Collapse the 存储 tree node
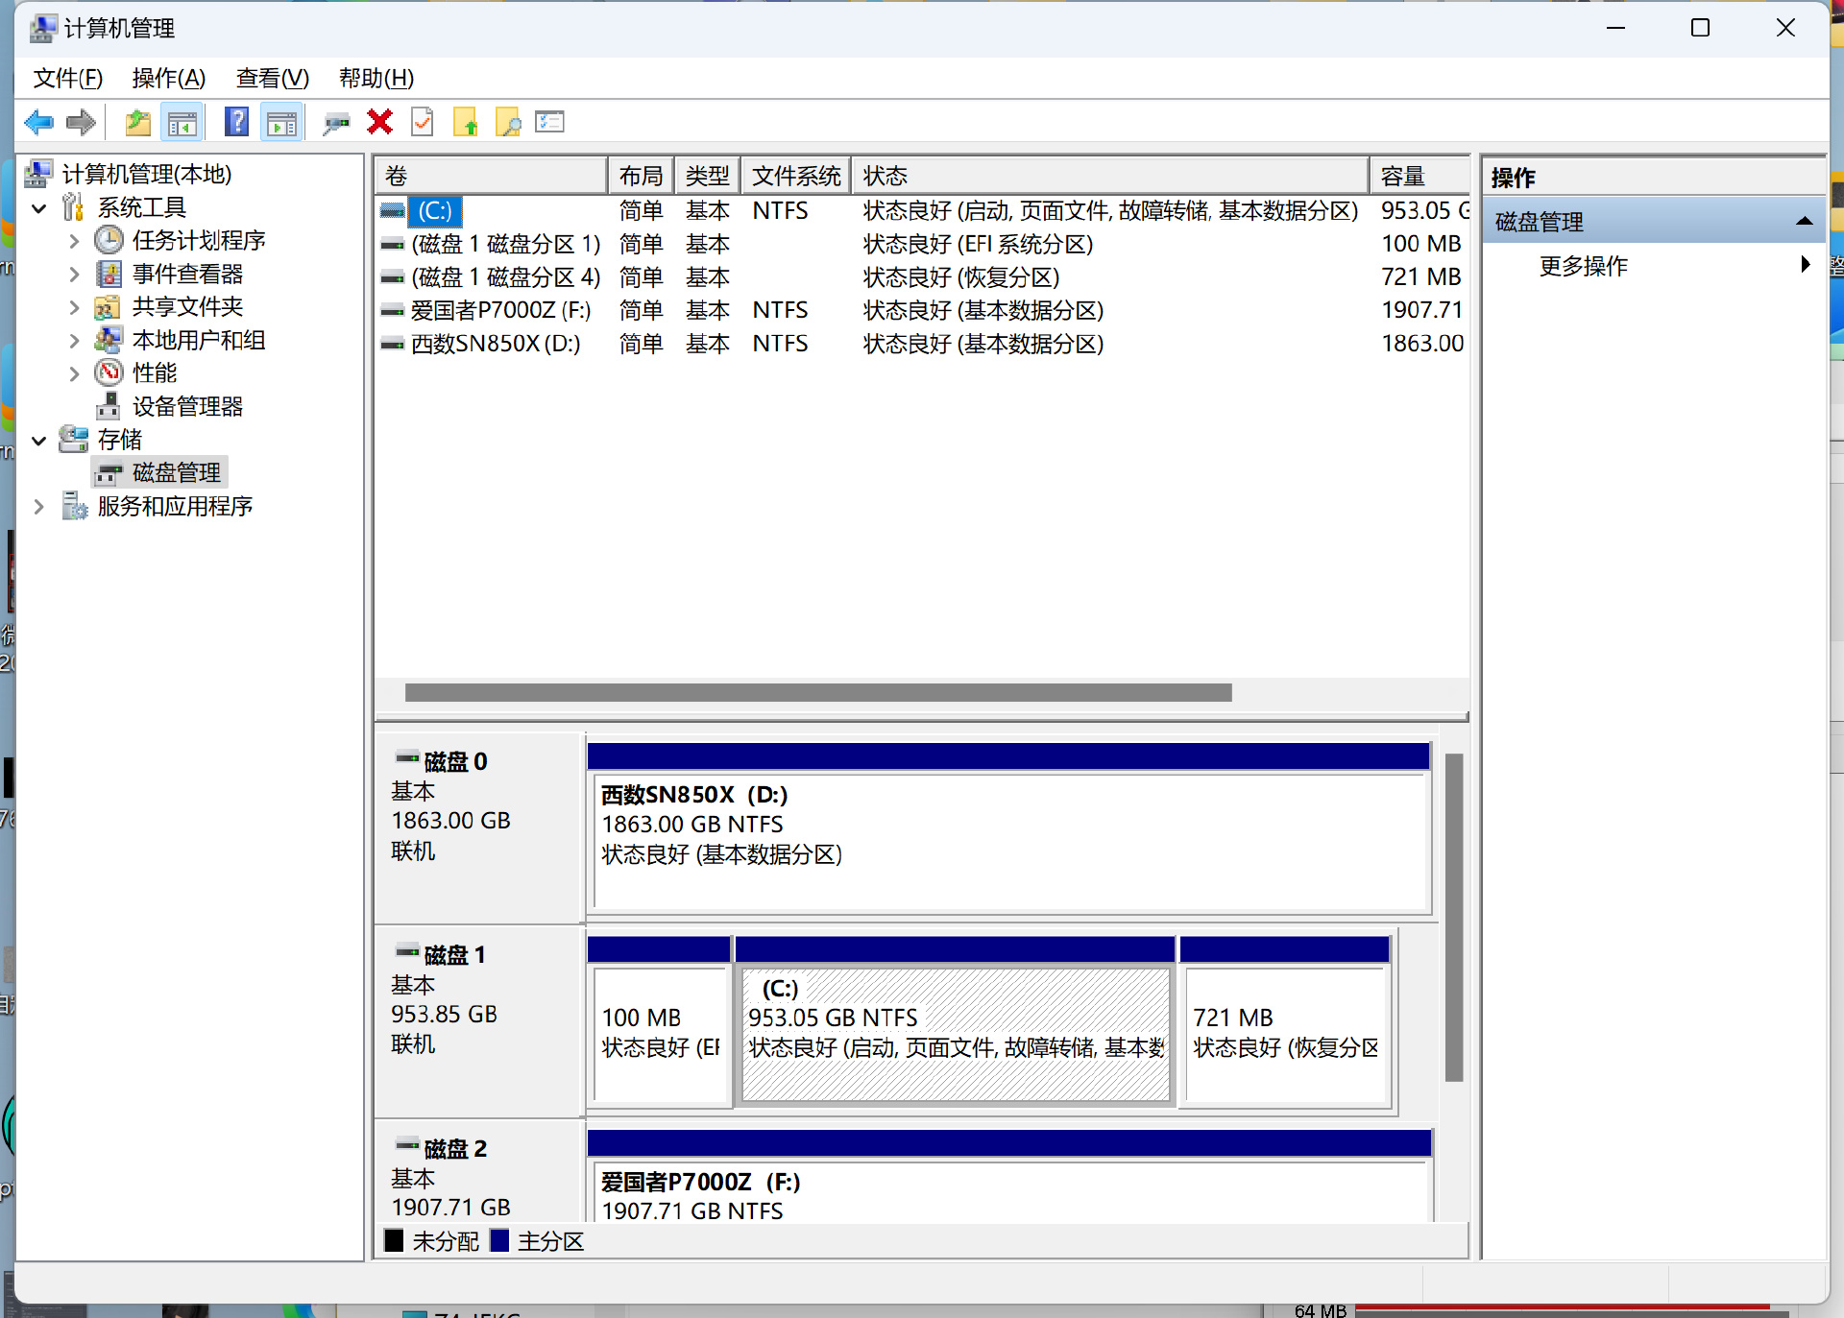Screen dimensions: 1844x1318 pos(39,441)
